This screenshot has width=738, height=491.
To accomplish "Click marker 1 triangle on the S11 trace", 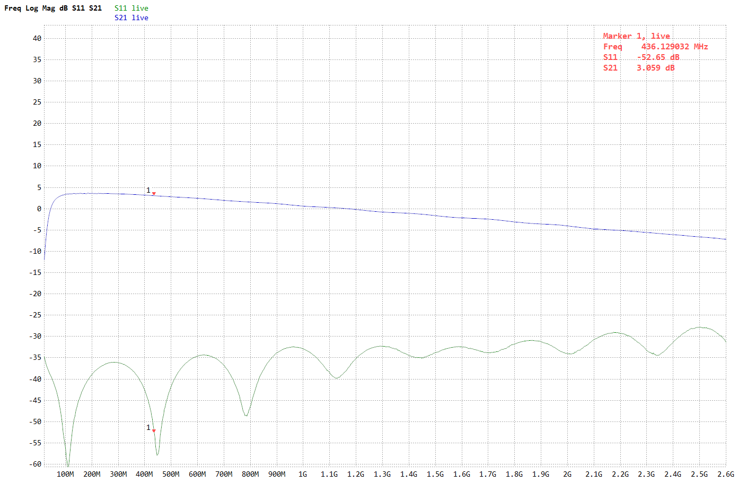I will 154,430.
